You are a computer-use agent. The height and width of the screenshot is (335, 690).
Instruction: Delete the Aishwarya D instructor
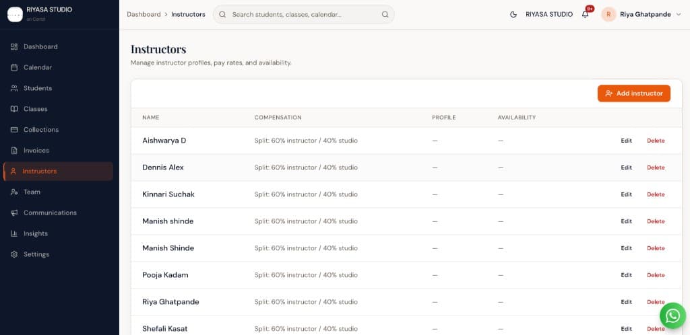[656, 141]
